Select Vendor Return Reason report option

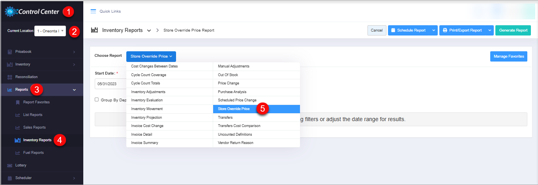coord(236,143)
